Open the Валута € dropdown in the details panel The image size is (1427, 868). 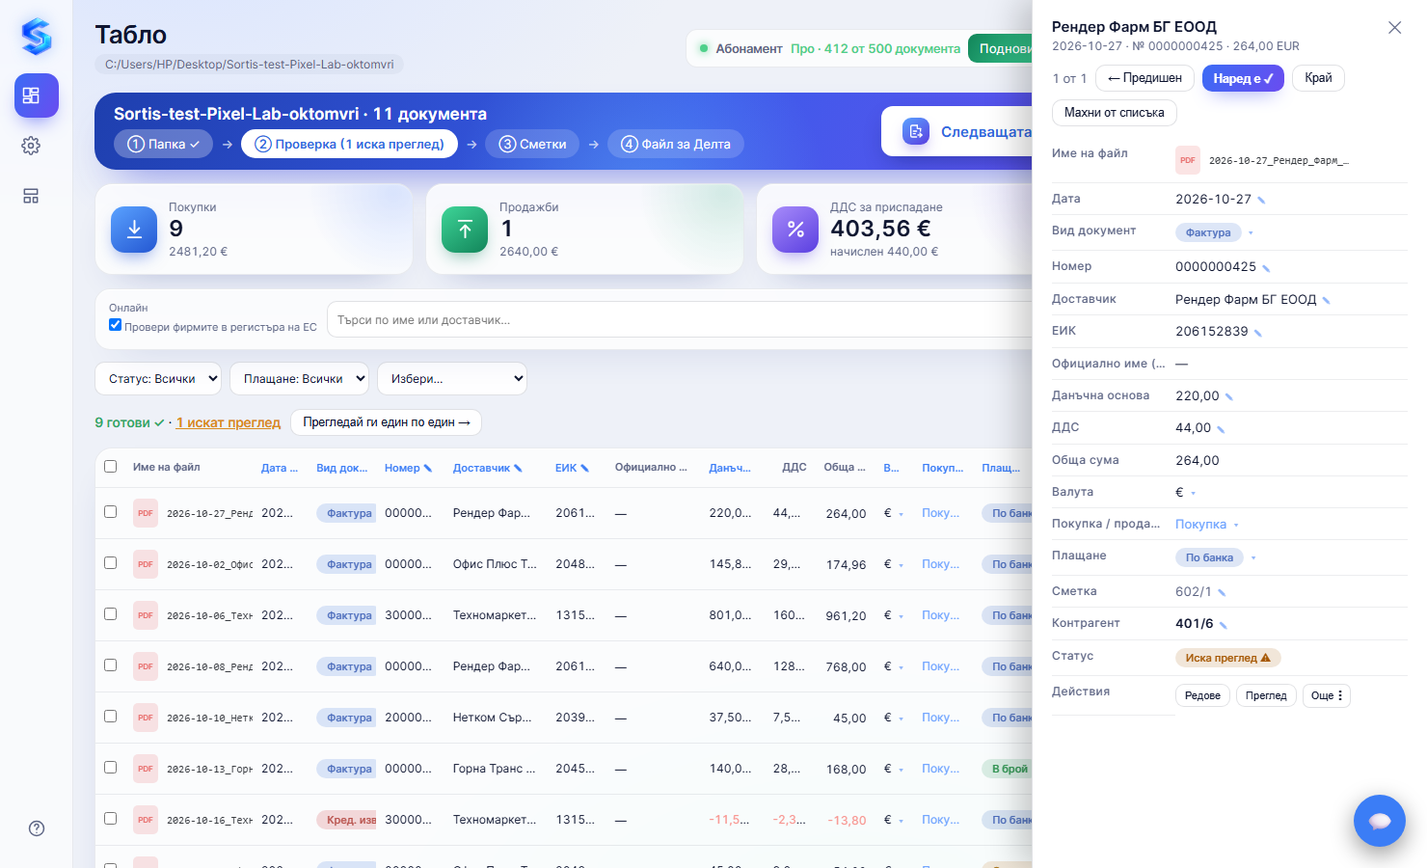[x=1186, y=493]
